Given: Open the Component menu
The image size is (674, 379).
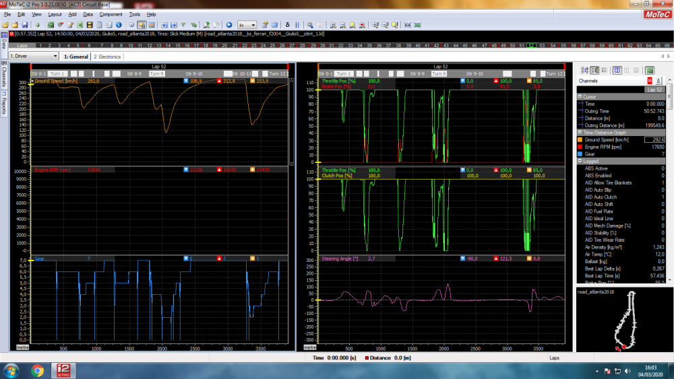Looking at the screenshot, I should click(x=111, y=14).
